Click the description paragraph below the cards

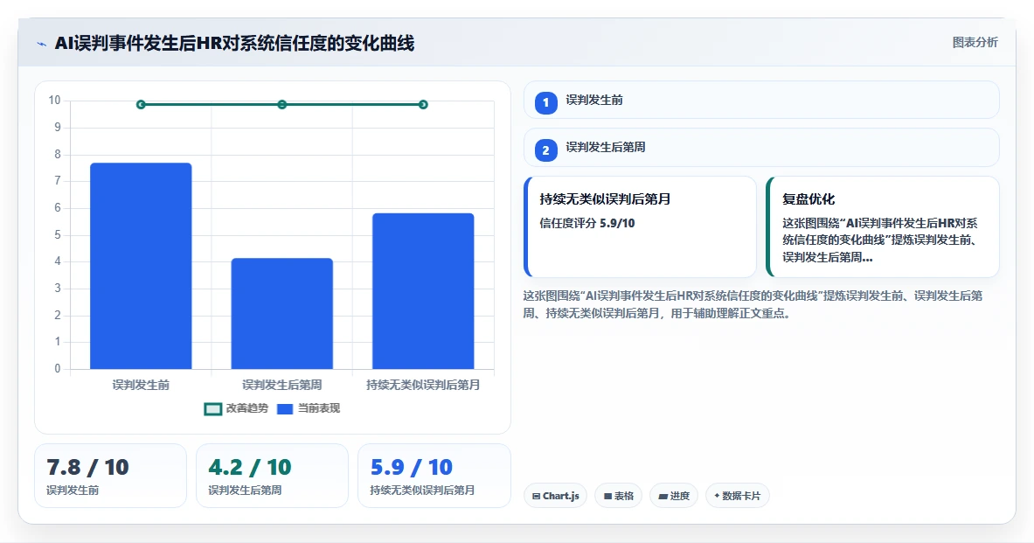(x=753, y=304)
